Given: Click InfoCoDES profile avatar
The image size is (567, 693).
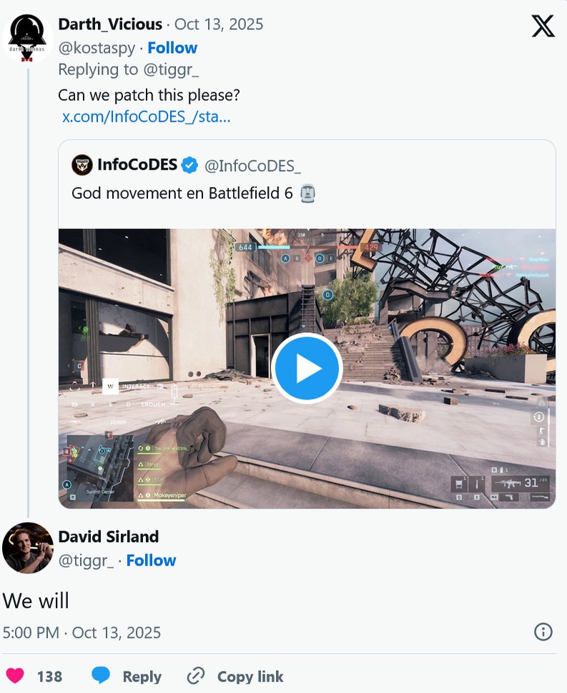Looking at the screenshot, I should pos(82,165).
